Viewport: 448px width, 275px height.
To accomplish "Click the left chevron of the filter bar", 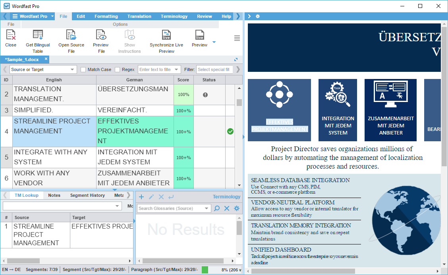I will pyautogui.click(x=5, y=69).
